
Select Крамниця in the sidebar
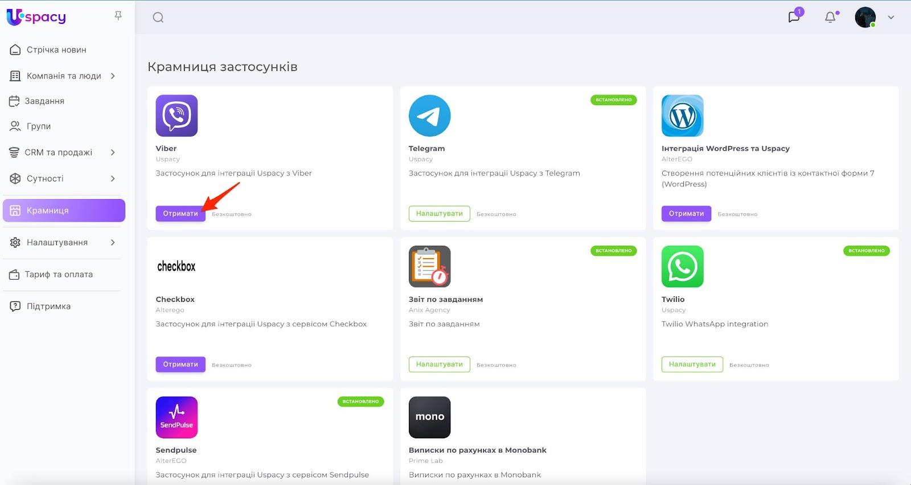[x=64, y=210]
